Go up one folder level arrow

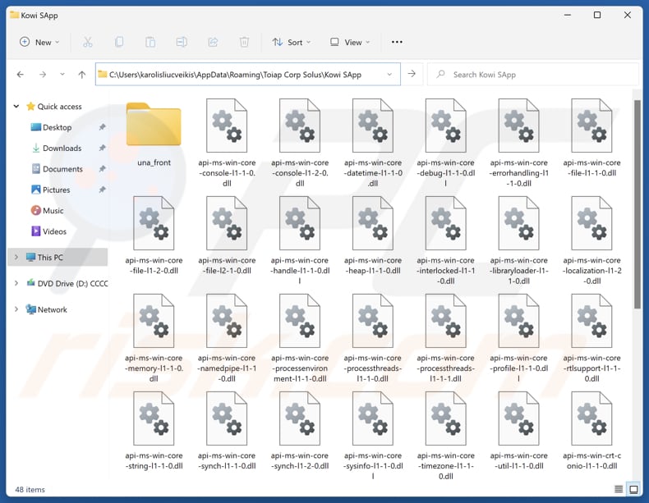[x=81, y=75]
